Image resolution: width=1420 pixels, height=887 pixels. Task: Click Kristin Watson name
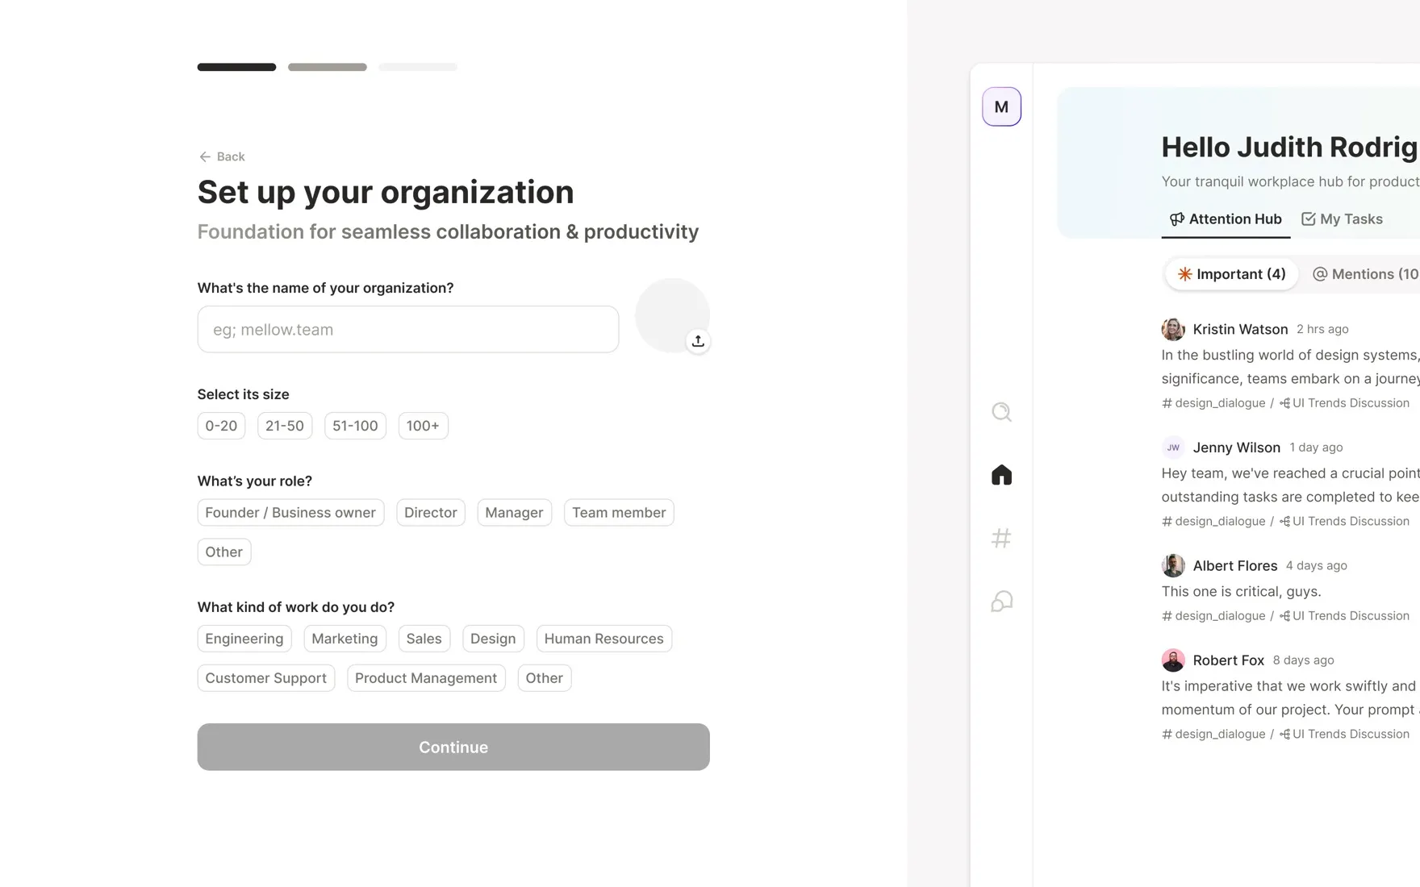click(x=1240, y=329)
